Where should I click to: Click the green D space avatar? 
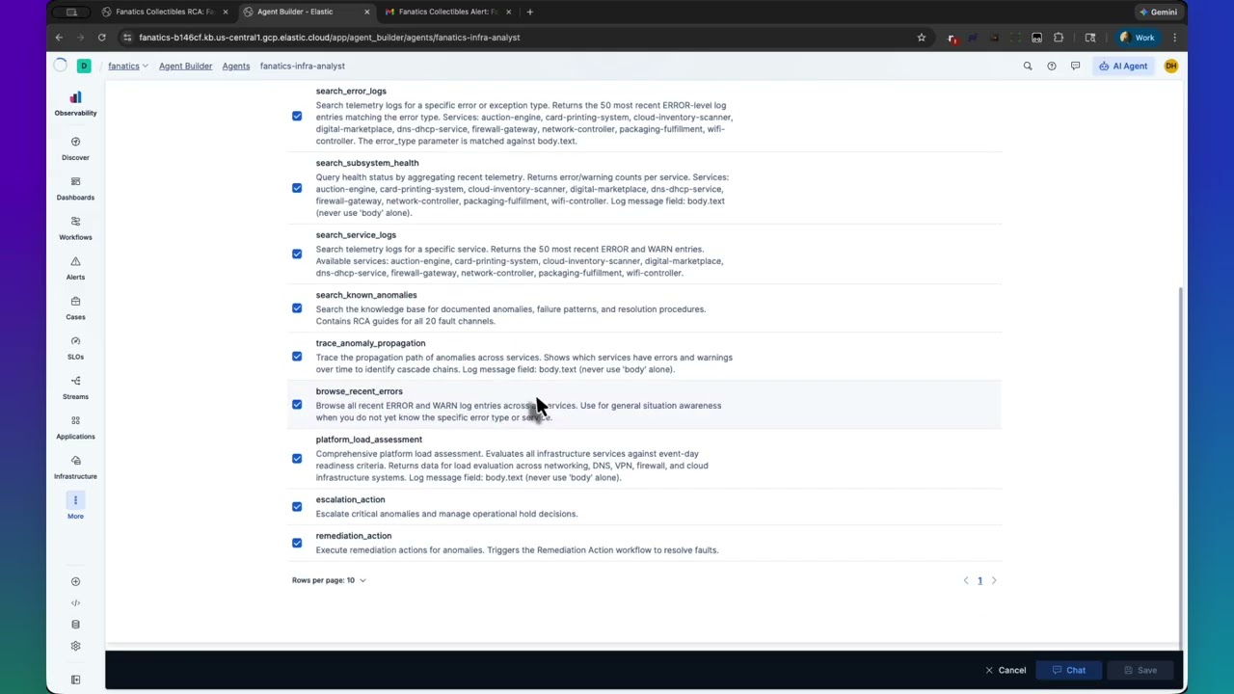coord(84,66)
